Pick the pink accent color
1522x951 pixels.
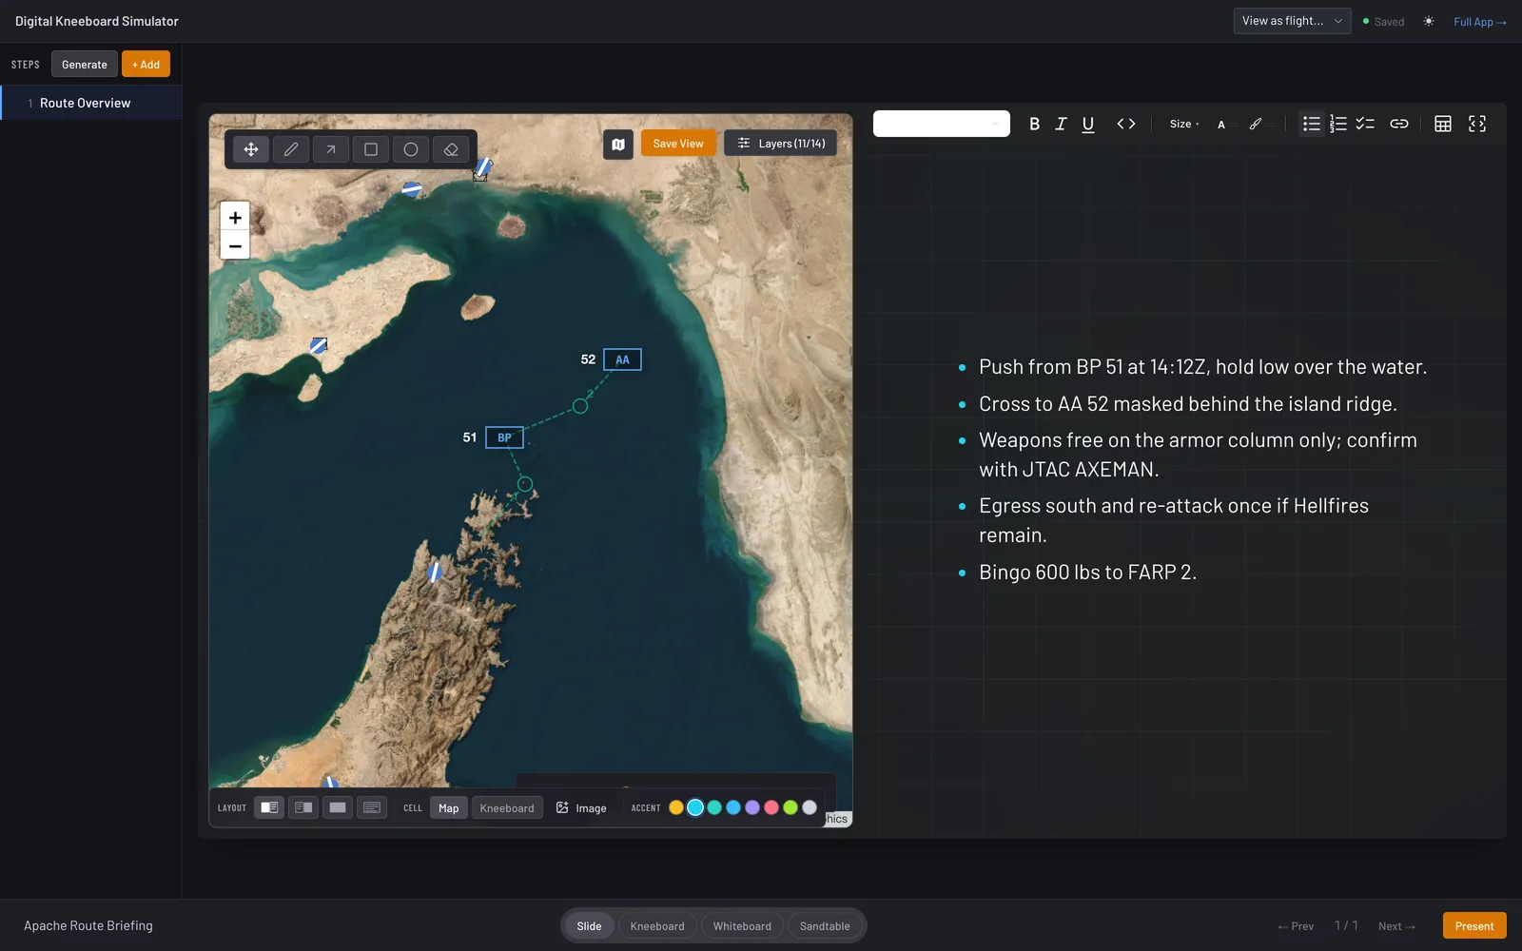coord(771,807)
